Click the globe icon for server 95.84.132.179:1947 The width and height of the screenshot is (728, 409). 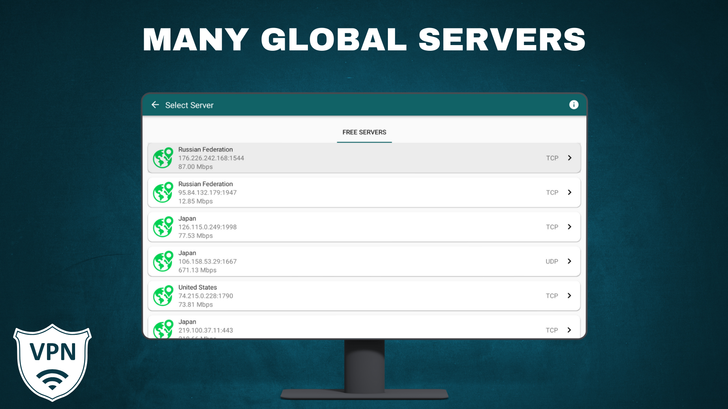click(163, 192)
